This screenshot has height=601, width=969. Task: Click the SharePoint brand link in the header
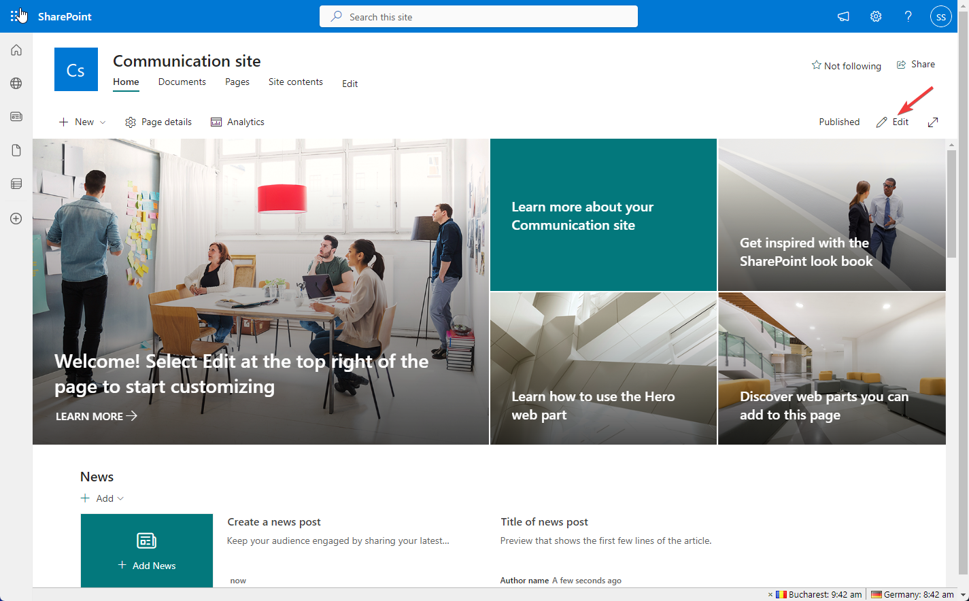pyautogui.click(x=65, y=16)
